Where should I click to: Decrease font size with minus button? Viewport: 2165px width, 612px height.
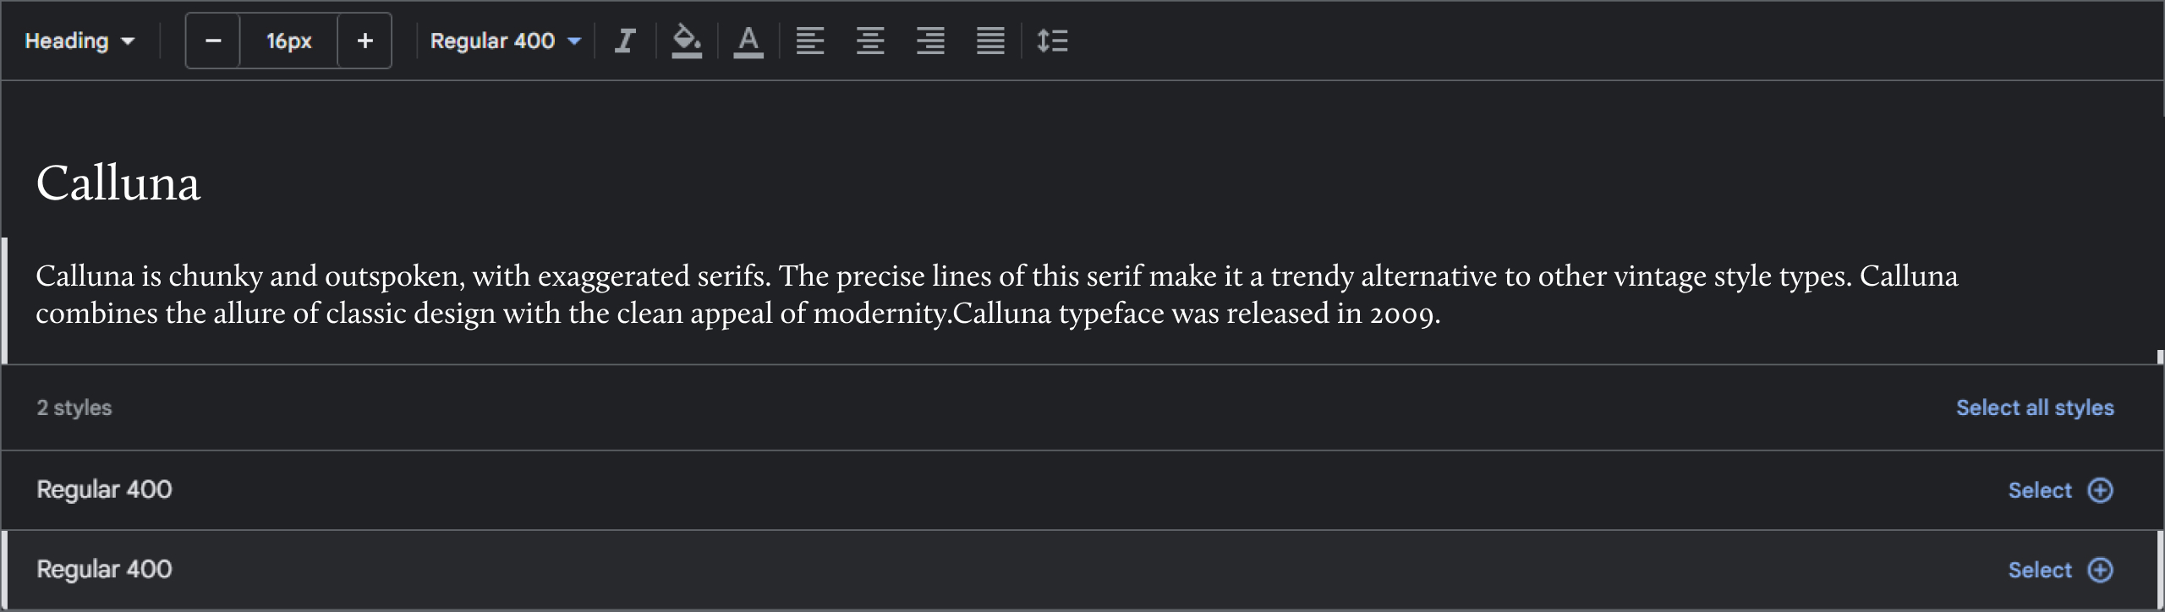coord(213,41)
